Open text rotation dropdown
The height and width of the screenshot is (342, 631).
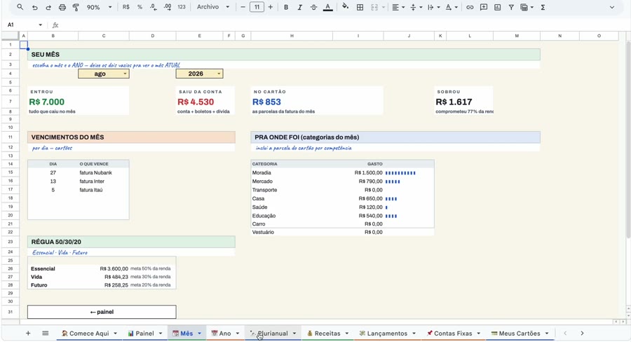point(451,7)
